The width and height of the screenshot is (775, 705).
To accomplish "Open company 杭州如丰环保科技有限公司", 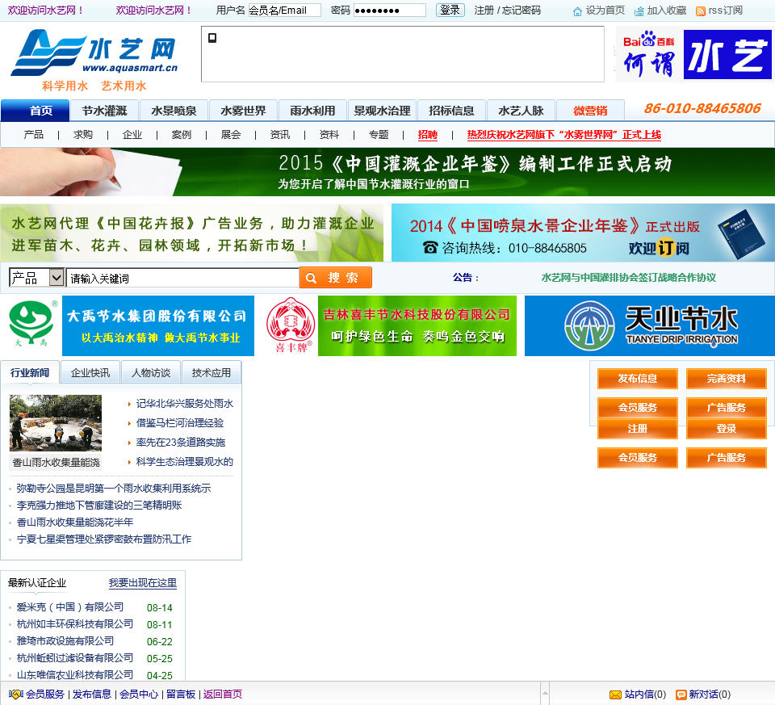I will click(x=75, y=624).
